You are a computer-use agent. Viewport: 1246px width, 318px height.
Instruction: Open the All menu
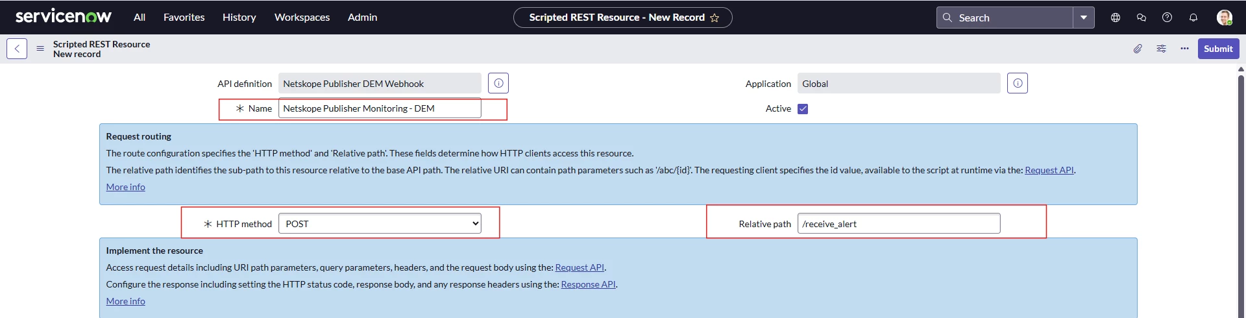(x=140, y=18)
